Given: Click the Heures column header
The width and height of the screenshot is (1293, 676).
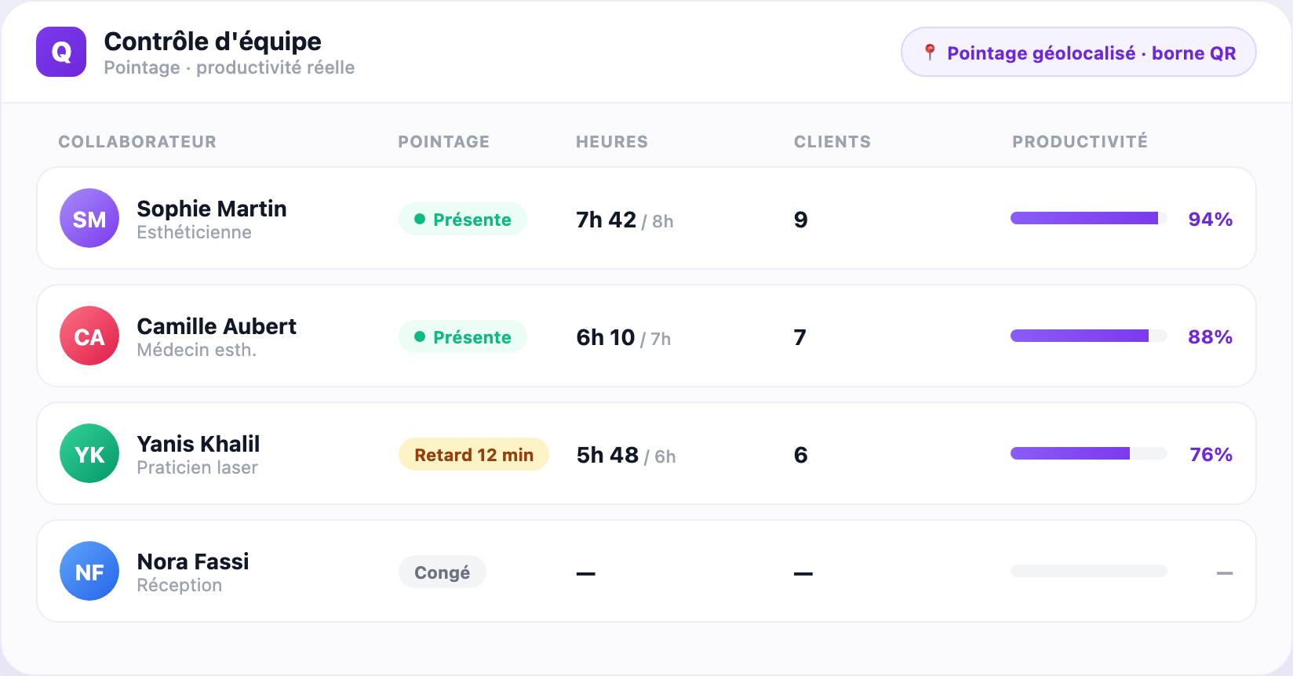Looking at the screenshot, I should (x=612, y=142).
